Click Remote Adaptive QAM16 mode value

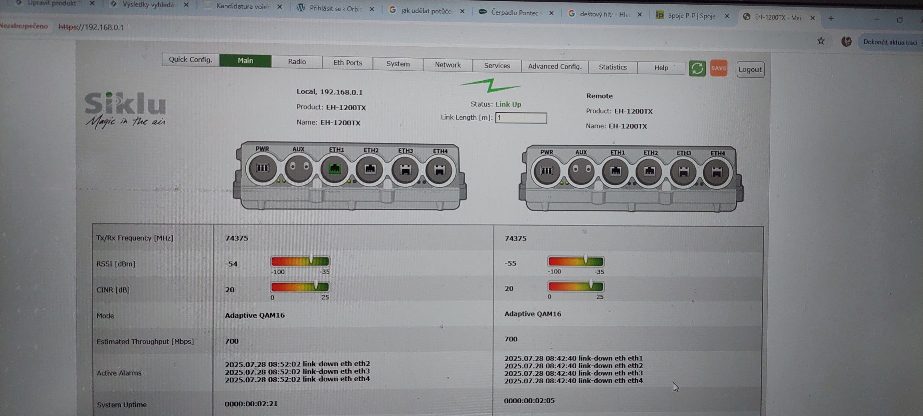click(x=533, y=314)
